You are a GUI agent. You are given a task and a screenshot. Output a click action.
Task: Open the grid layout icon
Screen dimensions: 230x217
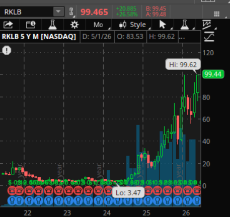217,14
